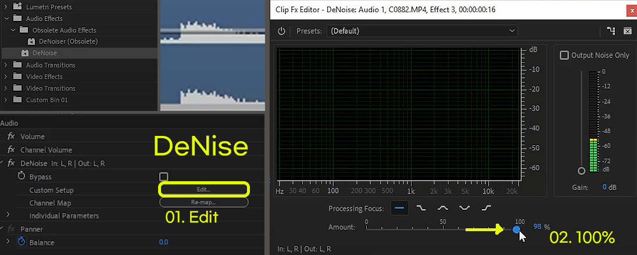This screenshot has width=637, height=255.
Task: Toggle the Channel Volume fx icon
Action: [x=12, y=150]
